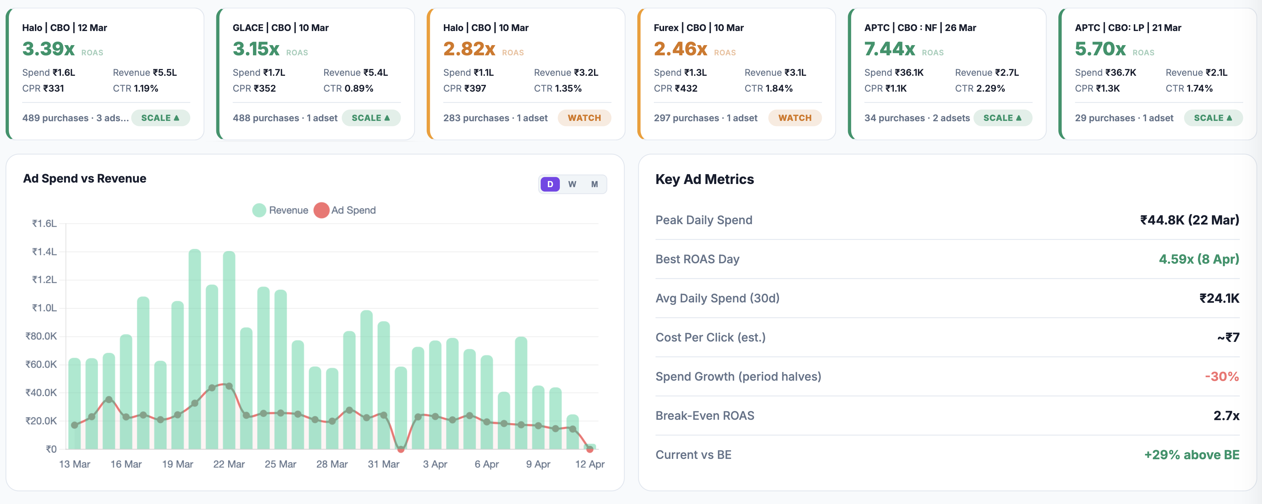Toggle the Ad Spend legend swatch
Image resolution: width=1262 pixels, height=504 pixels.
click(321, 210)
